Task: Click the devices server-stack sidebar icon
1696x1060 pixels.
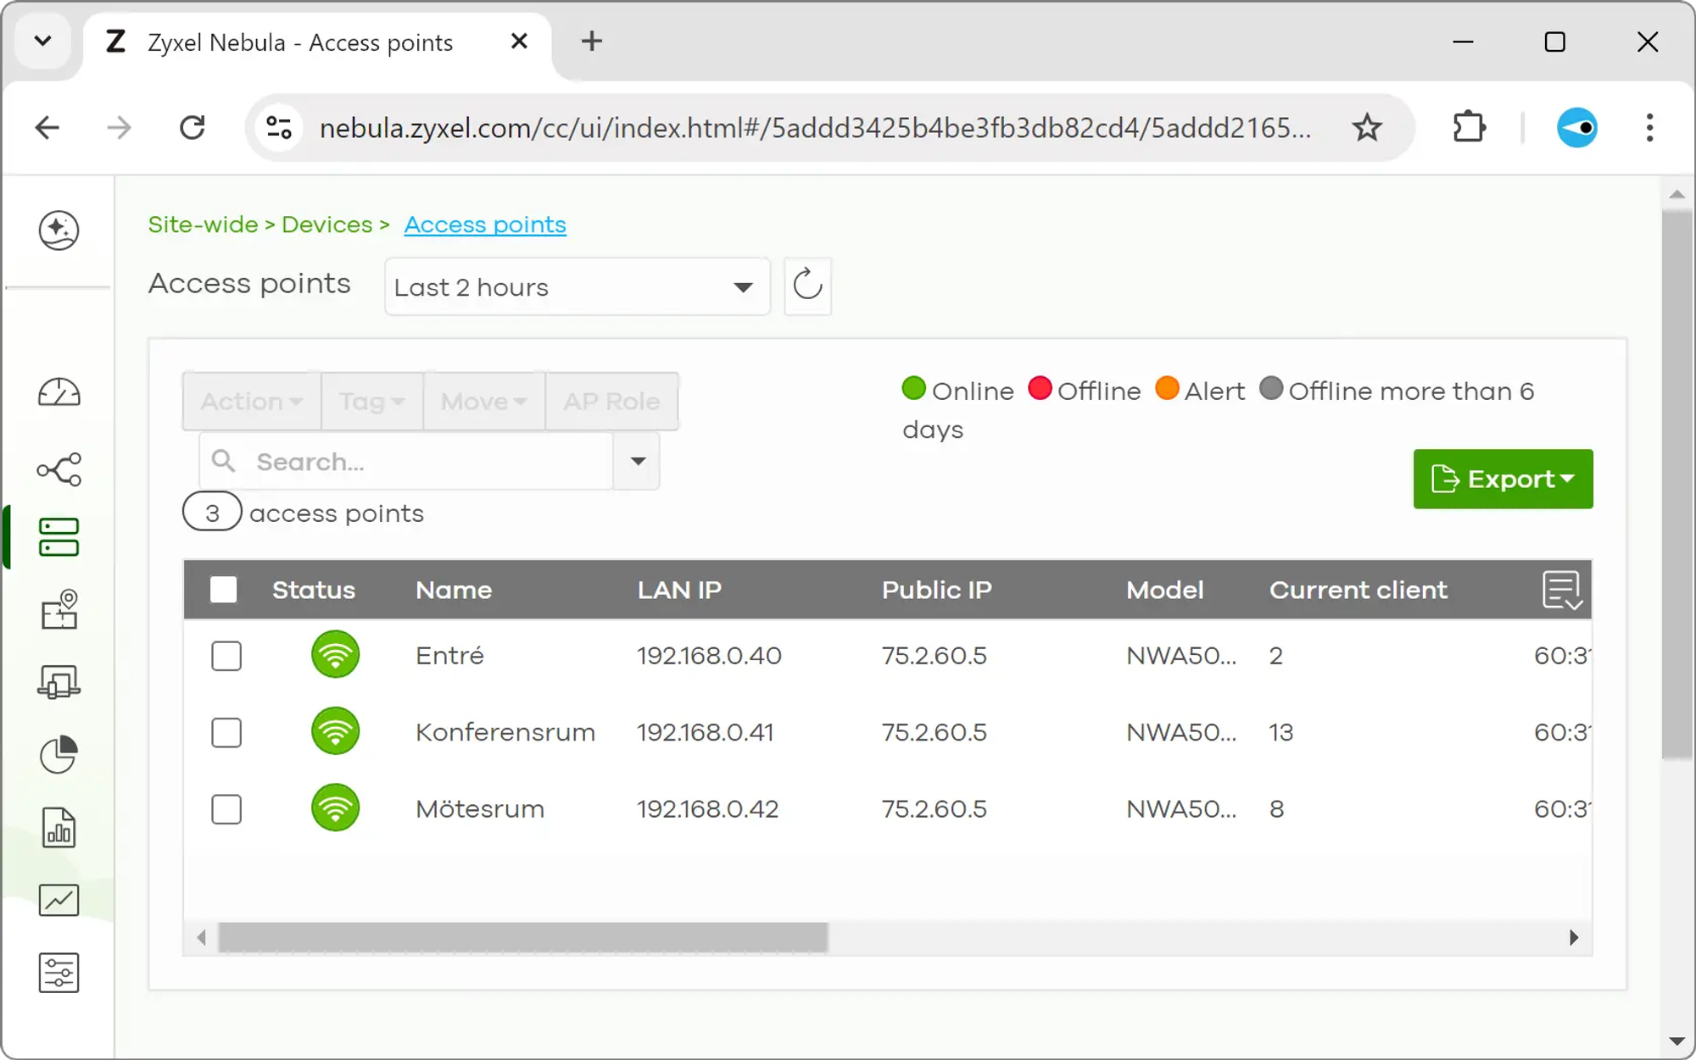Action: pos(59,537)
